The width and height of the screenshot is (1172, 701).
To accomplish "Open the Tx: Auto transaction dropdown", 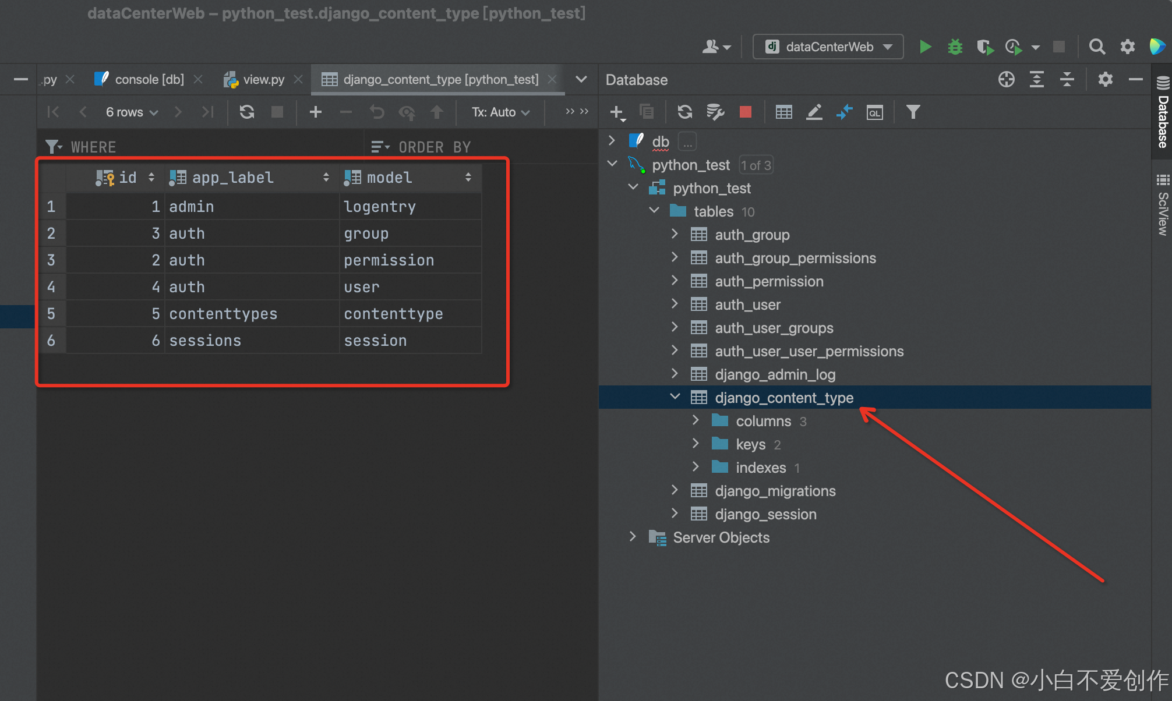I will pyautogui.click(x=500, y=112).
